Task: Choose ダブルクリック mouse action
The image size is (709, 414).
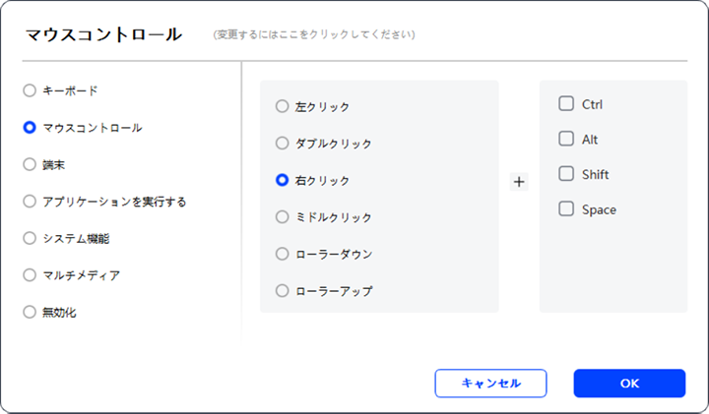Action: coord(283,144)
